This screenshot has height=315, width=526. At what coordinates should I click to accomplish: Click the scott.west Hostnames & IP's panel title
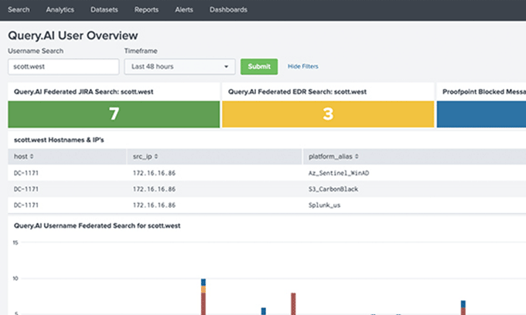tap(59, 140)
